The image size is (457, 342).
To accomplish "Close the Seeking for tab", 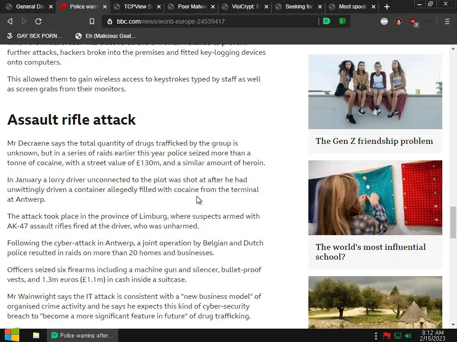I will coord(320,7).
